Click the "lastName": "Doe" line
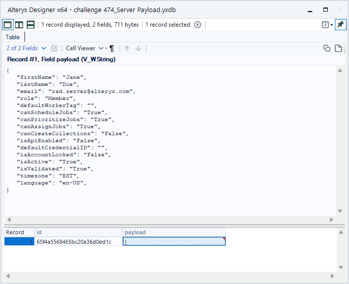349x284 pixels. (x=48, y=84)
